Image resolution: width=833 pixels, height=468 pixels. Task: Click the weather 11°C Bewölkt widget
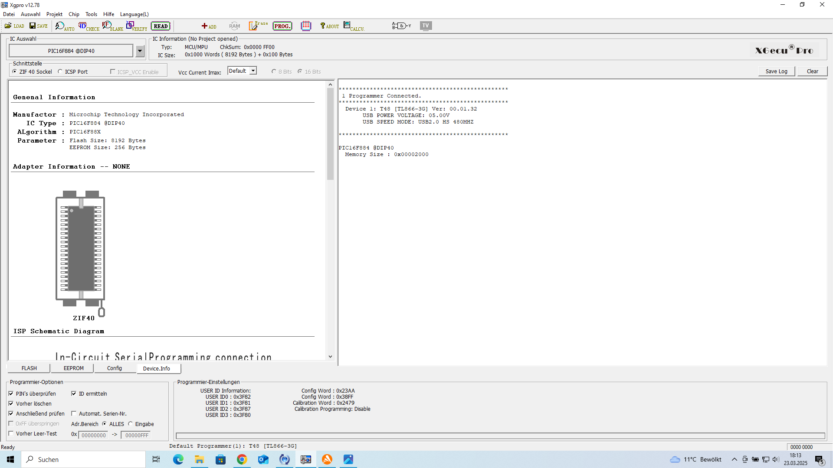(x=696, y=459)
